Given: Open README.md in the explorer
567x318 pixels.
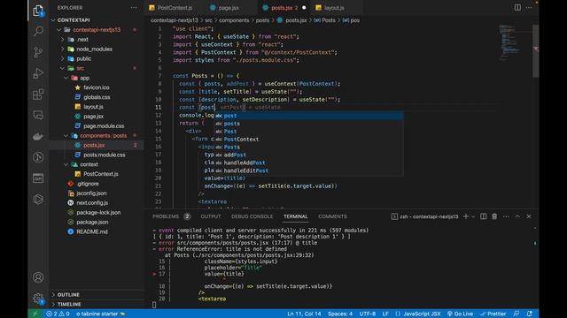Looking at the screenshot, I should [x=92, y=231].
